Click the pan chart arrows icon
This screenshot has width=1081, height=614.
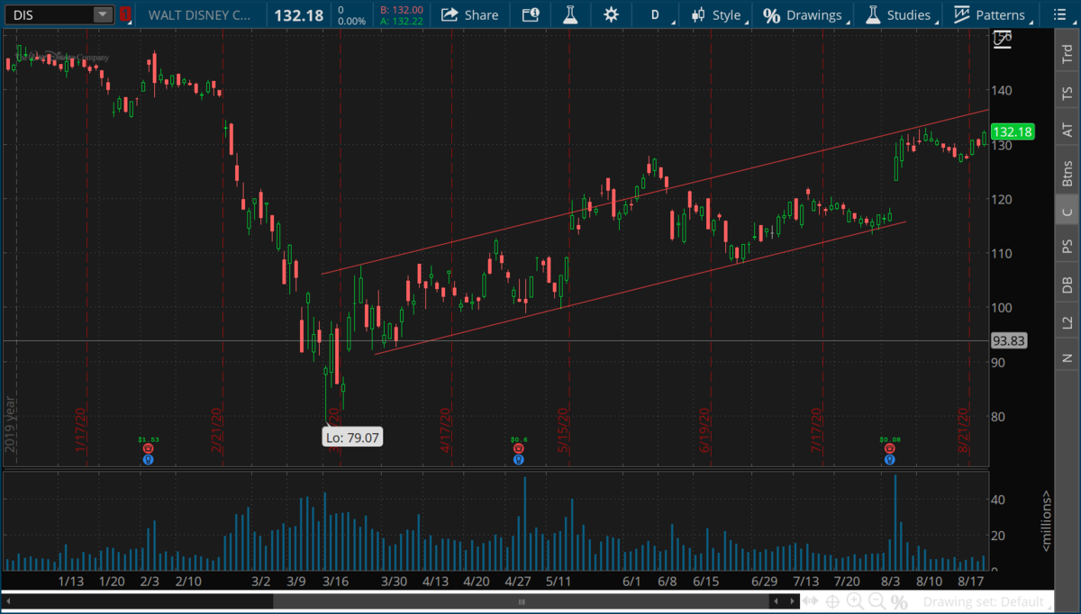(811, 601)
